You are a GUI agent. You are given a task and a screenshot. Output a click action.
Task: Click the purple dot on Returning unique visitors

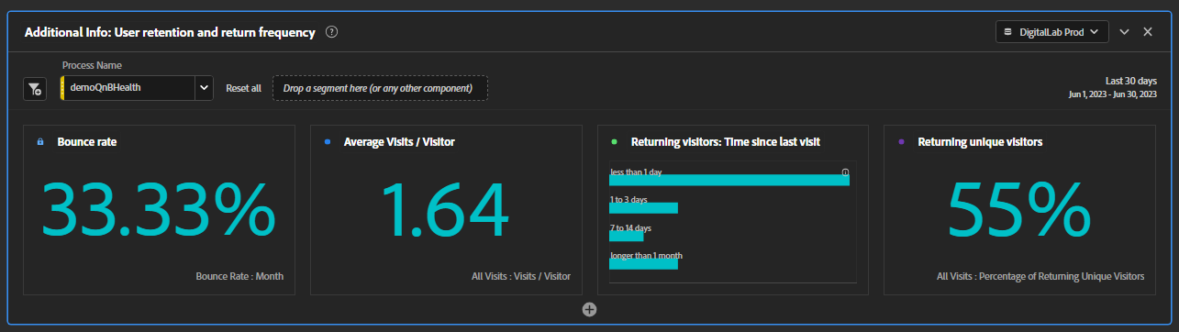[901, 142]
